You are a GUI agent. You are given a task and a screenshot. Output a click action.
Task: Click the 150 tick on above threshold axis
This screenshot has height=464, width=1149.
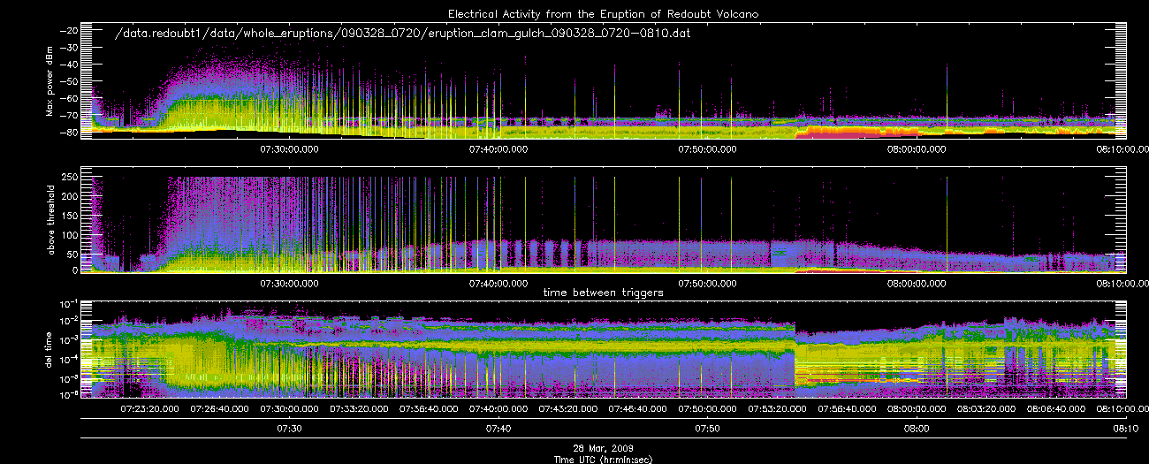point(70,215)
